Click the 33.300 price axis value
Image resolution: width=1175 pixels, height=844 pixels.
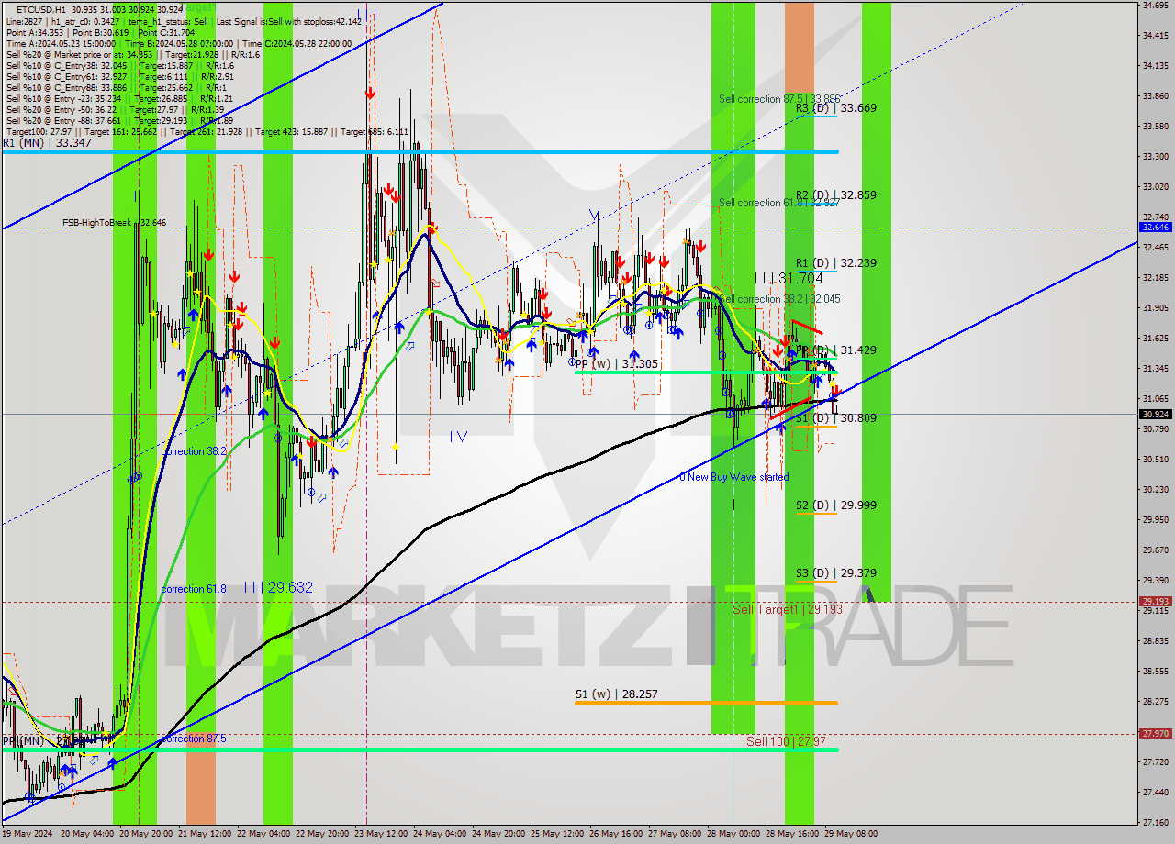click(1155, 156)
